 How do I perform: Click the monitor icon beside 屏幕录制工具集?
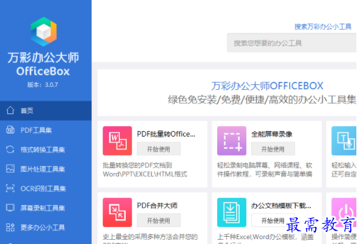click(10, 208)
